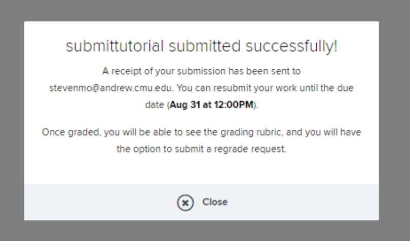Screen dimensions: 410x241
Task: Click blank white area above the footer
Action: [201, 169]
